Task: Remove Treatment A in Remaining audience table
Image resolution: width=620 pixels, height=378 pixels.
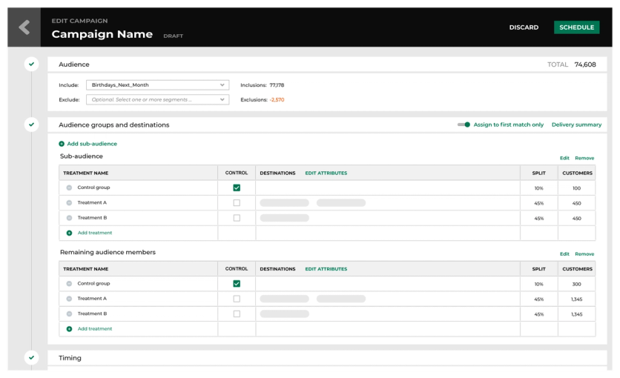Action: click(x=69, y=299)
